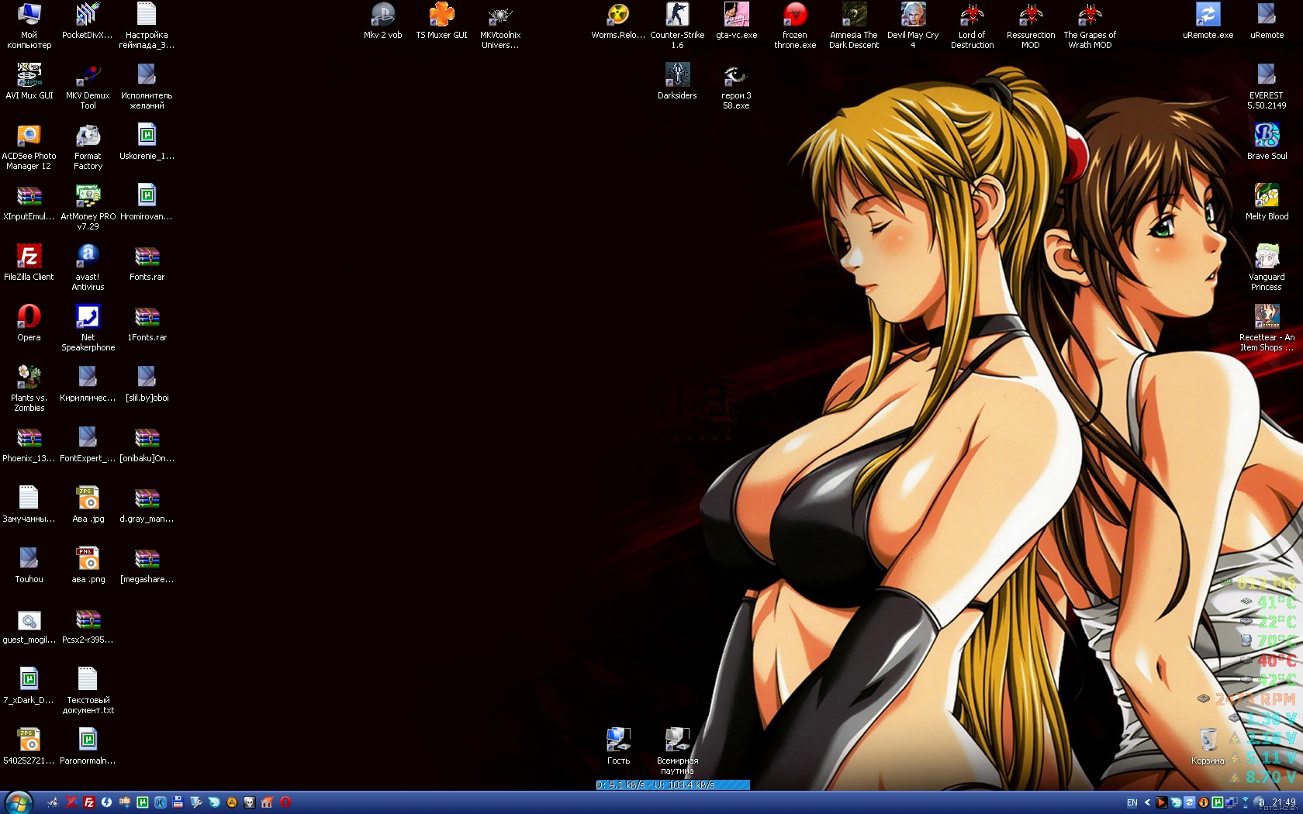1303x814 pixels.
Task: Launch FileZilla Client from desktop
Action: point(29,262)
